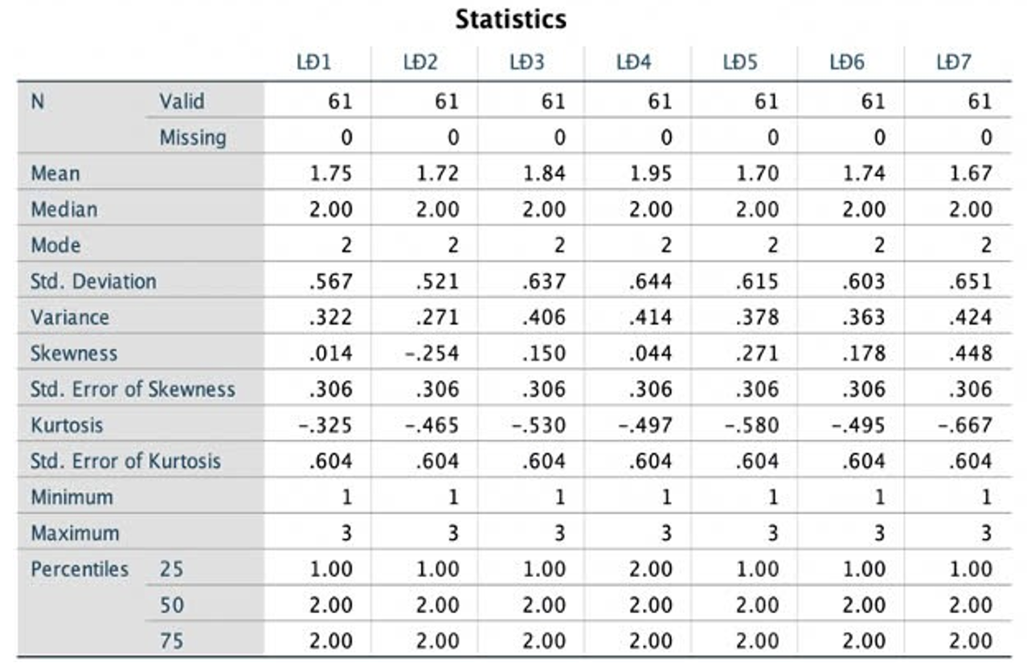Click the Missing row label

tap(192, 137)
